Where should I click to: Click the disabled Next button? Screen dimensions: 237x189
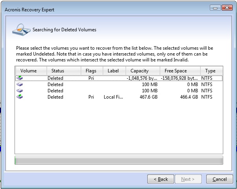[x=188, y=179]
